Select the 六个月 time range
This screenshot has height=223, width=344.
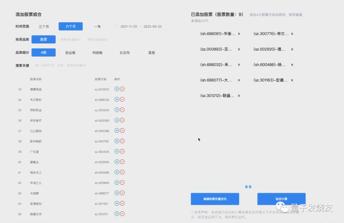(x=71, y=26)
